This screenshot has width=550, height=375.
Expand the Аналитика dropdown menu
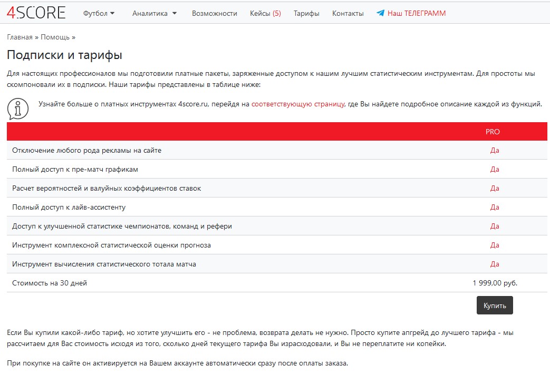tap(153, 13)
